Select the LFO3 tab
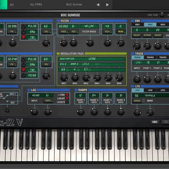Image resolution: width=169 pixels, height=169 pixels. pyautogui.click(x=163, y=90)
